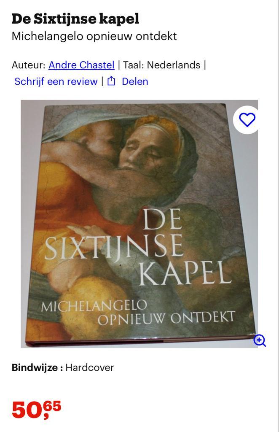279x432 pixels.
Task: Add book to wishlist with heart icon
Action: coord(247,120)
